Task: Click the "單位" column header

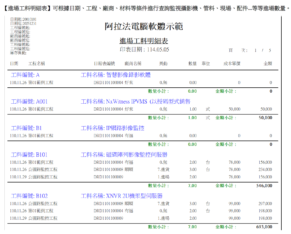Action: [206, 64]
